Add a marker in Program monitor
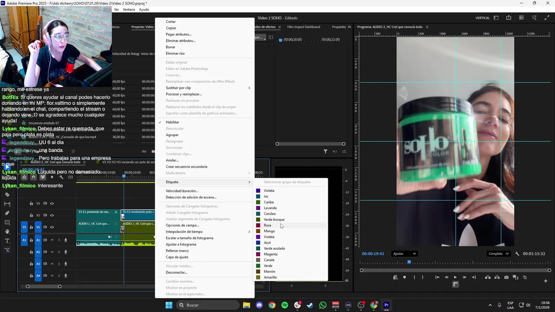Screen dimensions: 555x312 pos(405,277)
